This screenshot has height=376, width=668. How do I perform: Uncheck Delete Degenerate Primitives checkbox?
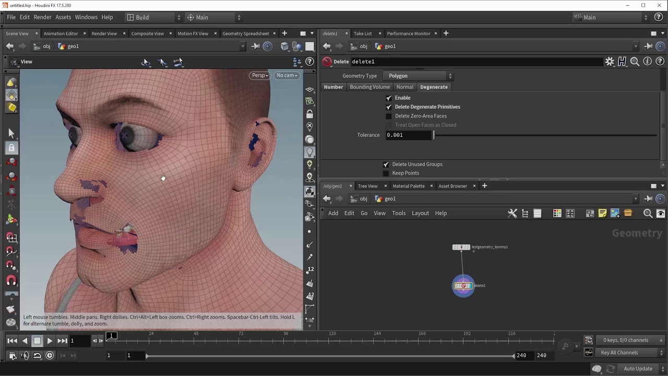click(389, 107)
